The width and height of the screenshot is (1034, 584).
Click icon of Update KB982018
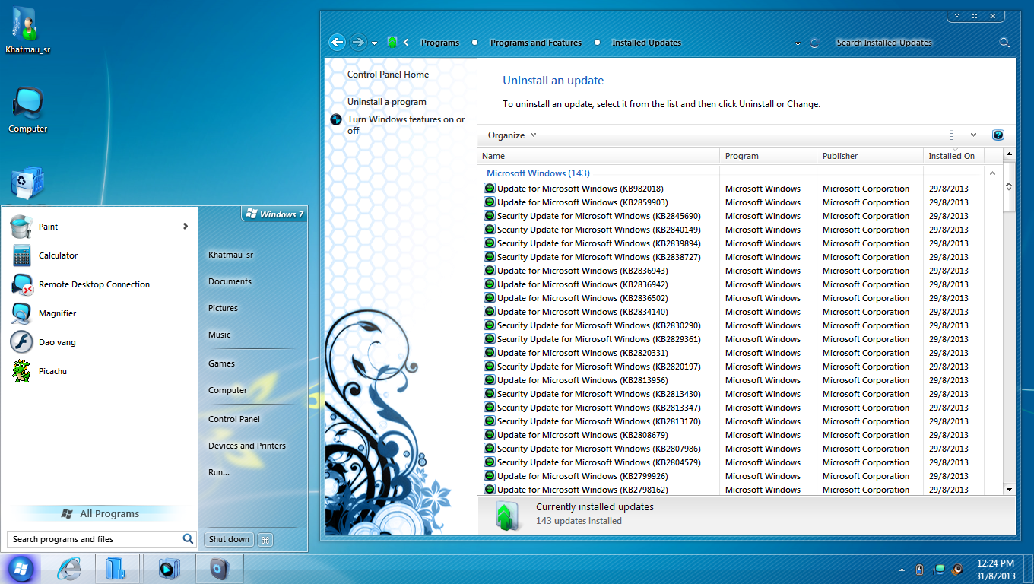pyautogui.click(x=490, y=189)
